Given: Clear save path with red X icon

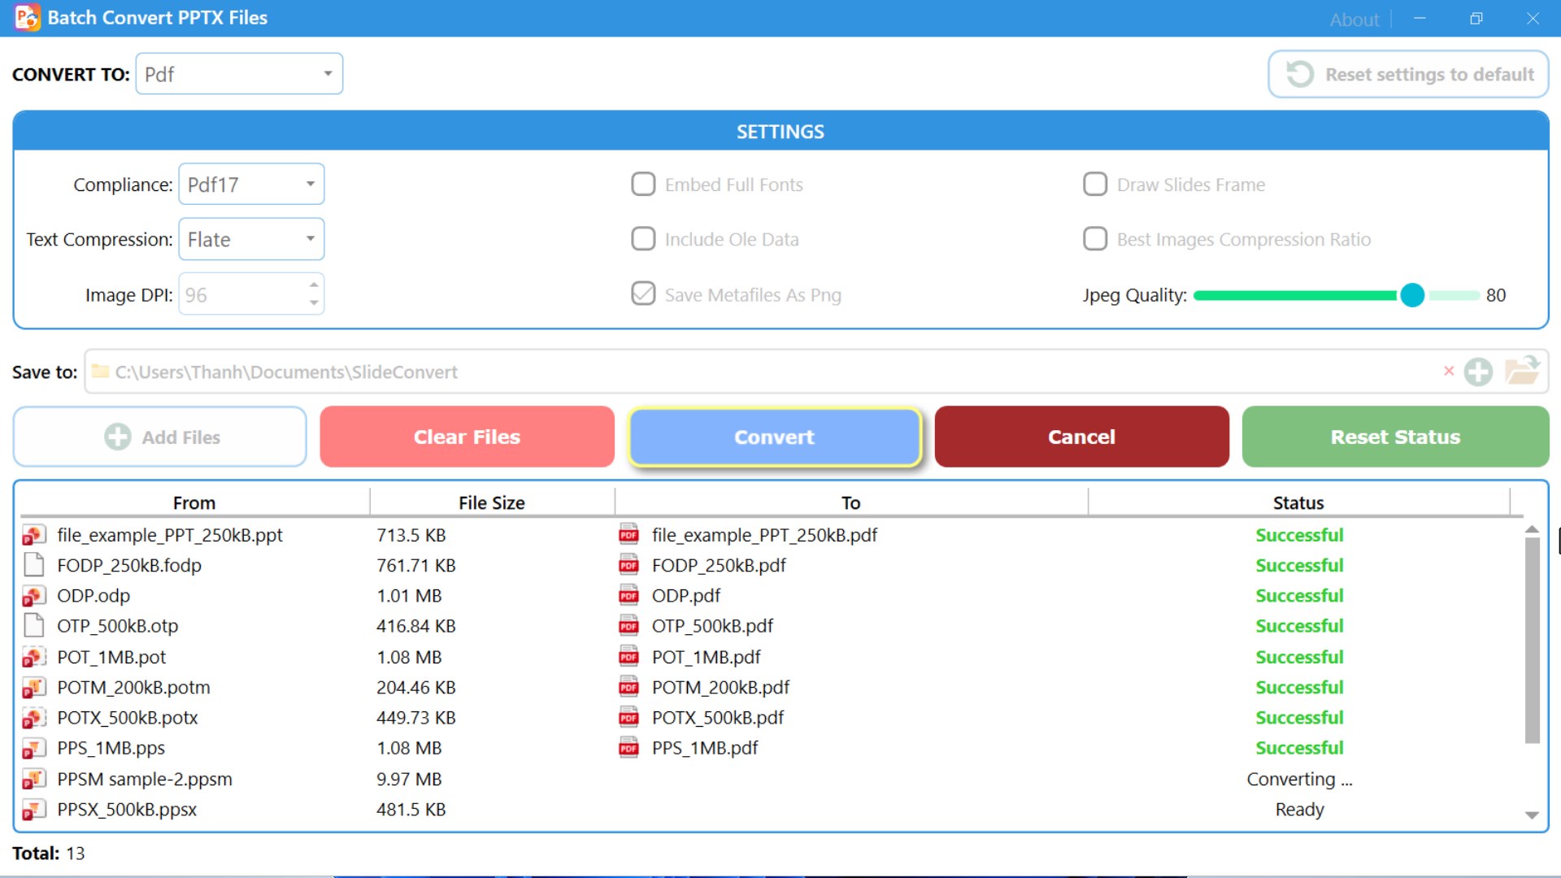Looking at the screenshot, I should click(x=1449, y=371).
